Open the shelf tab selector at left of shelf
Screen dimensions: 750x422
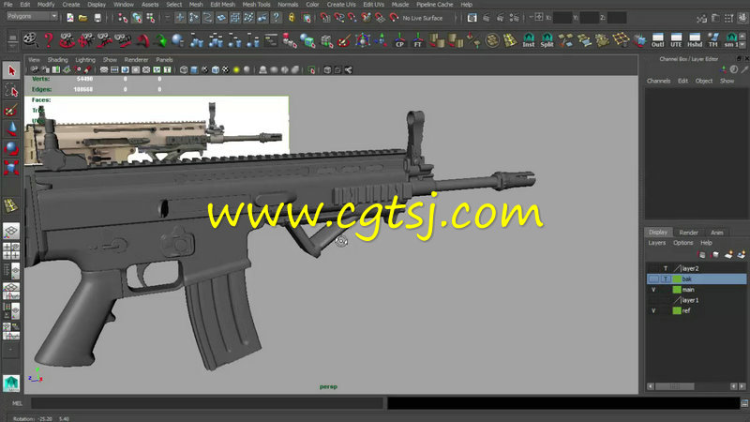(12, 37)
